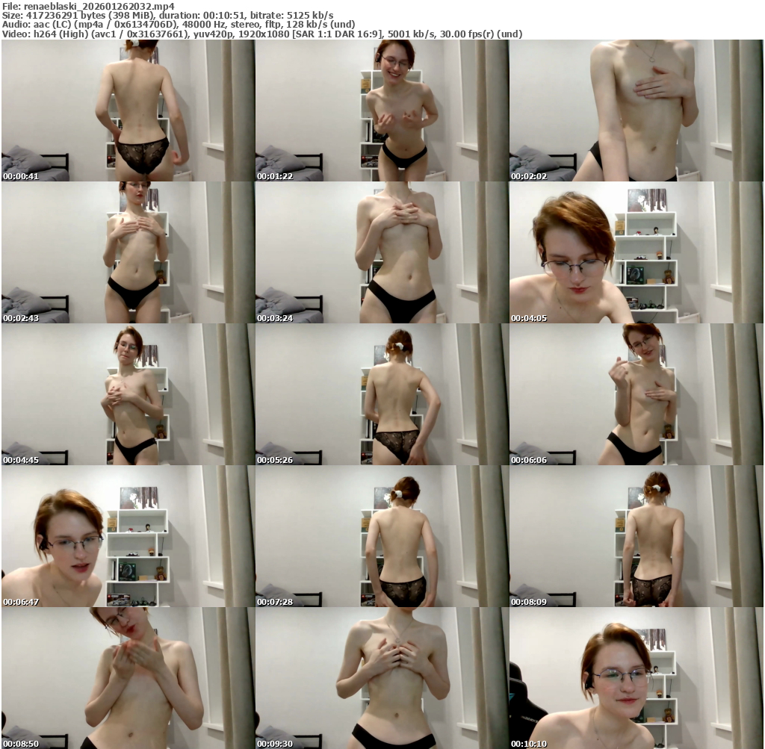Open the frame labeled 00:06:47

(x=128, y=536)
